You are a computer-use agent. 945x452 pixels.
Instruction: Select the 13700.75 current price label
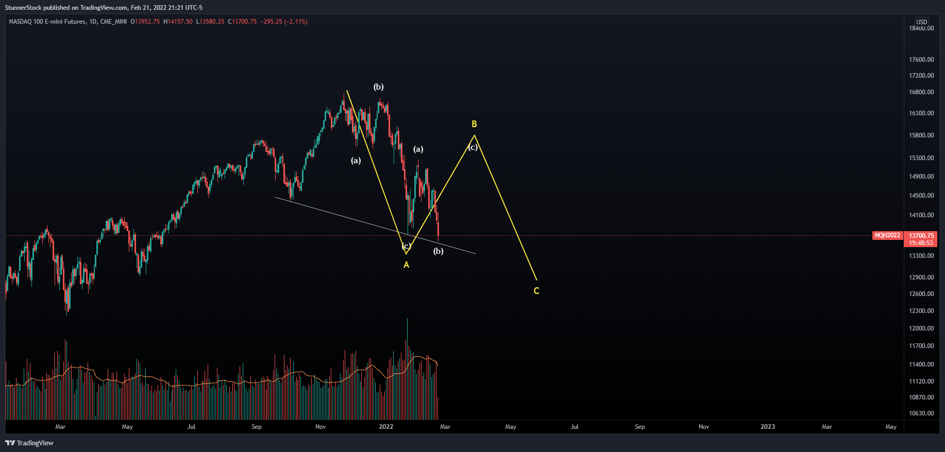[921, 236]
